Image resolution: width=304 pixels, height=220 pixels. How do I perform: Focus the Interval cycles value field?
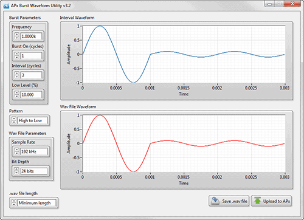click(x=31, y=75)
